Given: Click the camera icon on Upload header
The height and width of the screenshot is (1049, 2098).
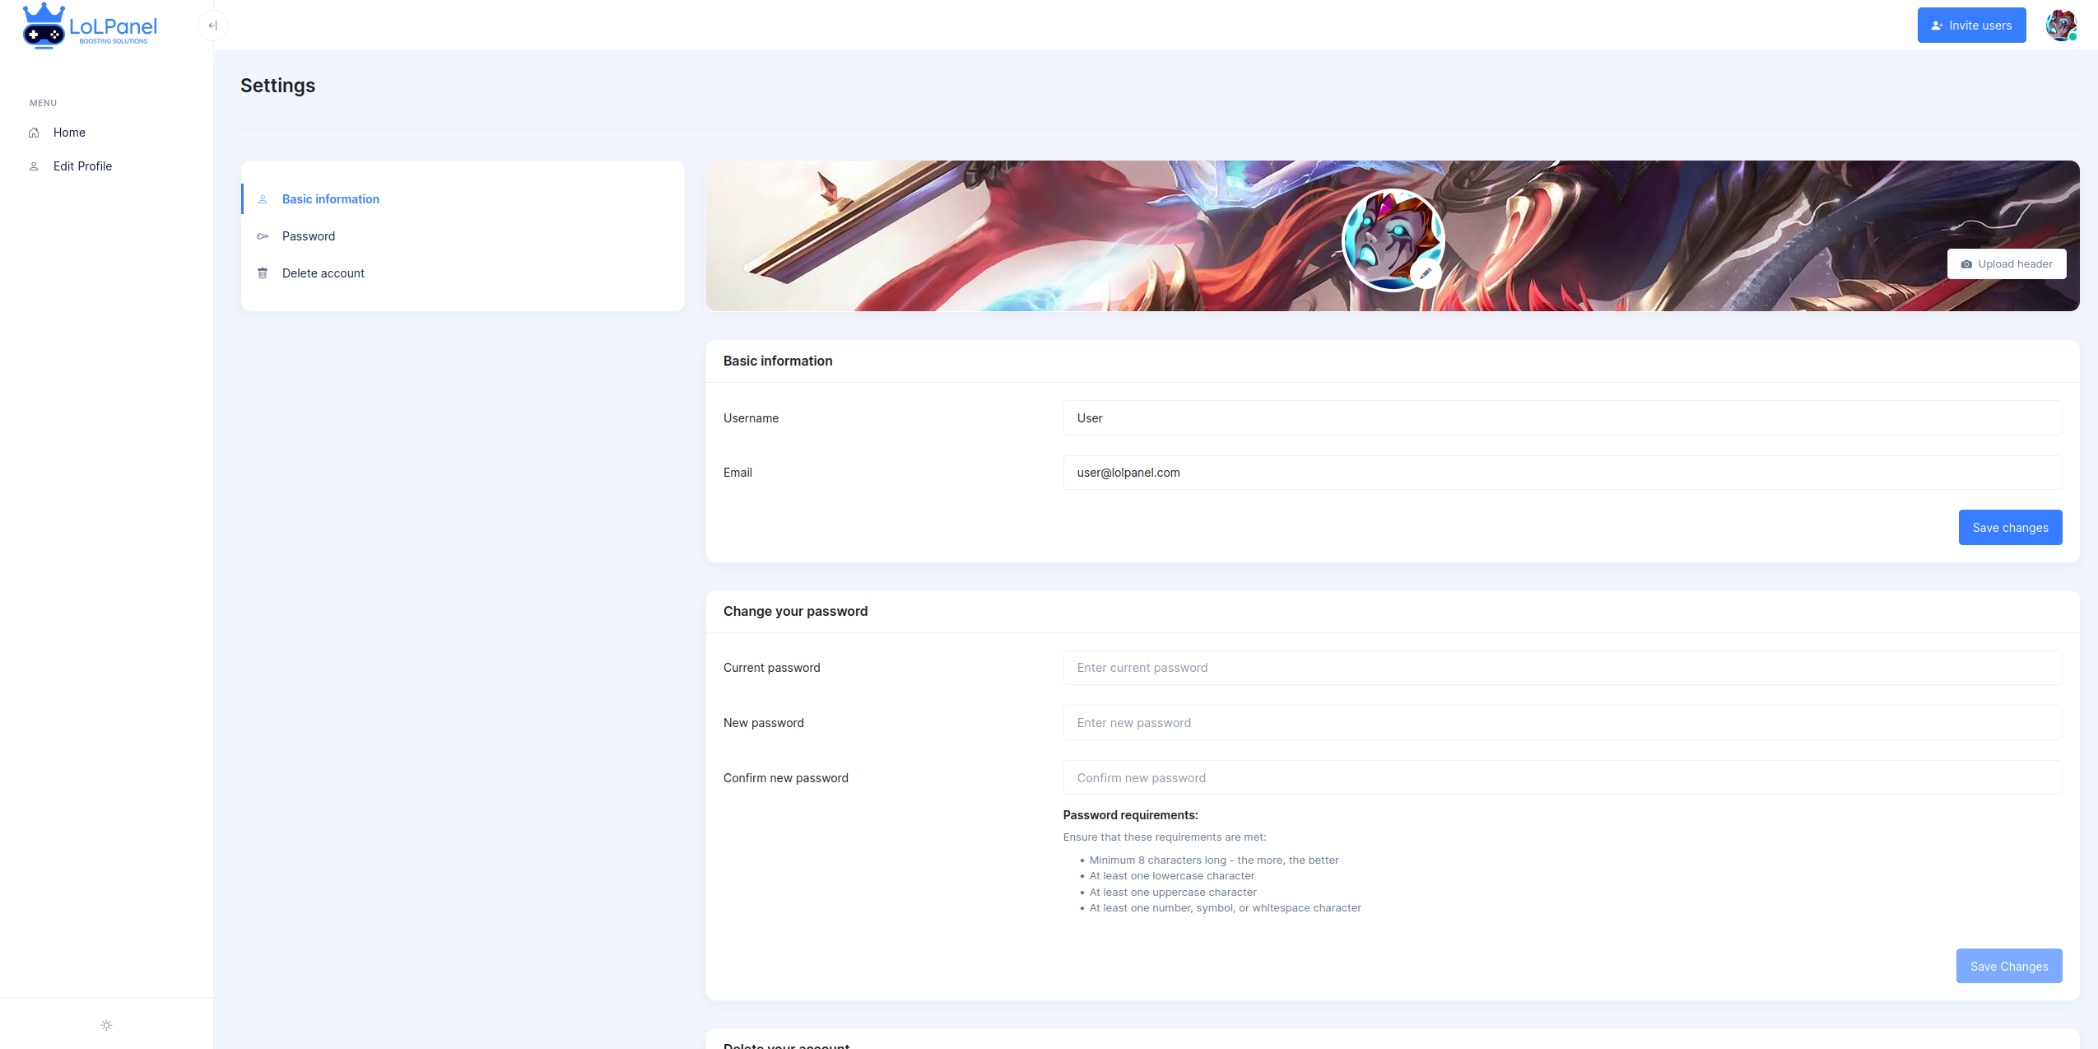Looking at the screenshot, I should [x=1966, y=264].
